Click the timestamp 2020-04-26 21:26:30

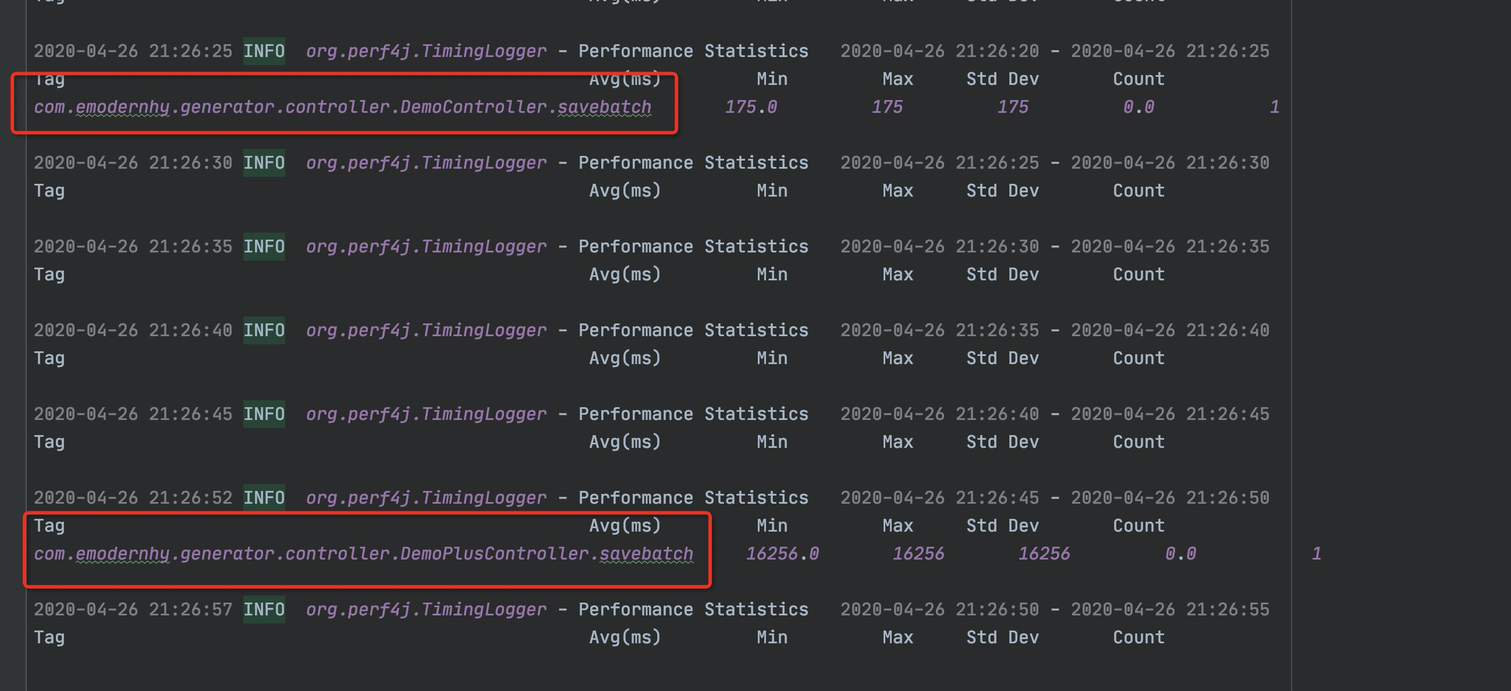pyautogui.click(x=134, y=162)
